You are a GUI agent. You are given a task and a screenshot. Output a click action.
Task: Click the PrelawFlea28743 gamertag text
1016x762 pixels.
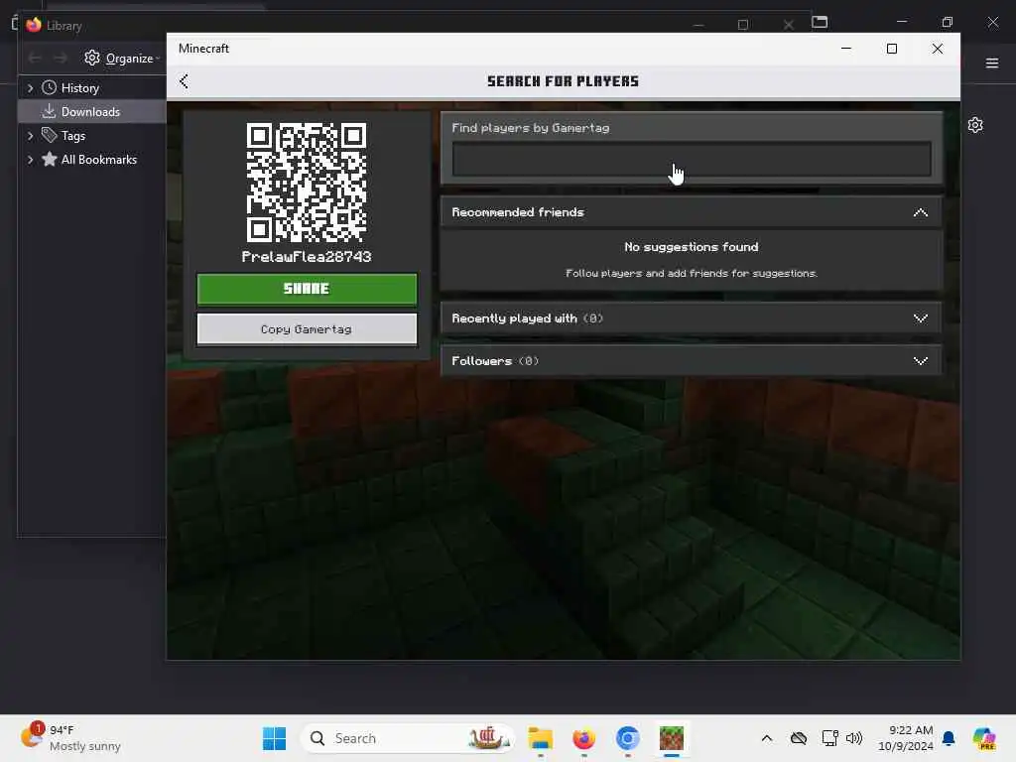[307, 257]
